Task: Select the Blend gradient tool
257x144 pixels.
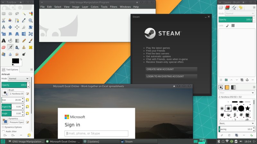Action: (x=17, y=41)
